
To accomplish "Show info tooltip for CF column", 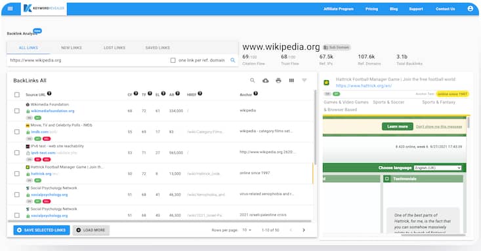I will tap(136, 94).
